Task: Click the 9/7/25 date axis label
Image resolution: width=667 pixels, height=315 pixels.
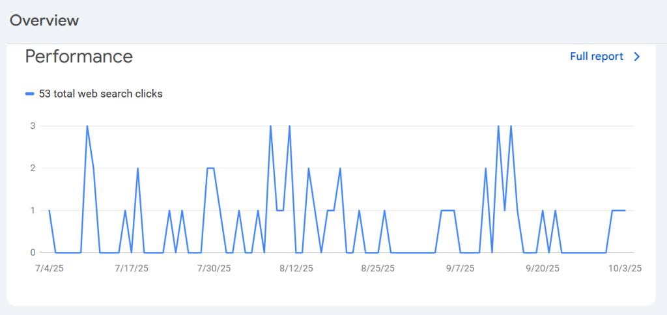Action: coord(461,268)
